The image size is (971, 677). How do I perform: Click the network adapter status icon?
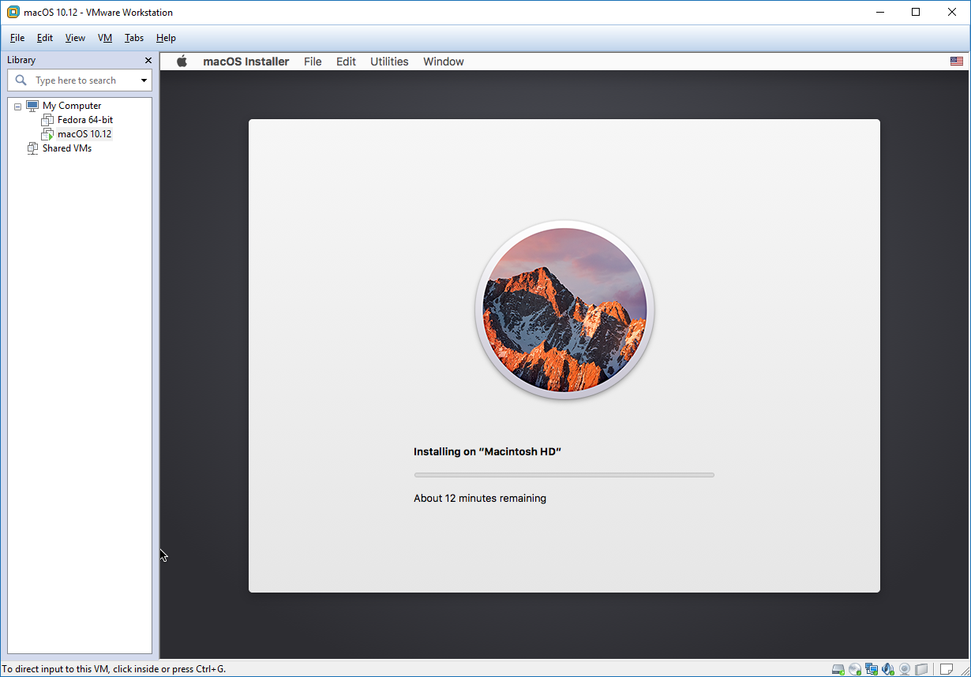click(872, 669)
